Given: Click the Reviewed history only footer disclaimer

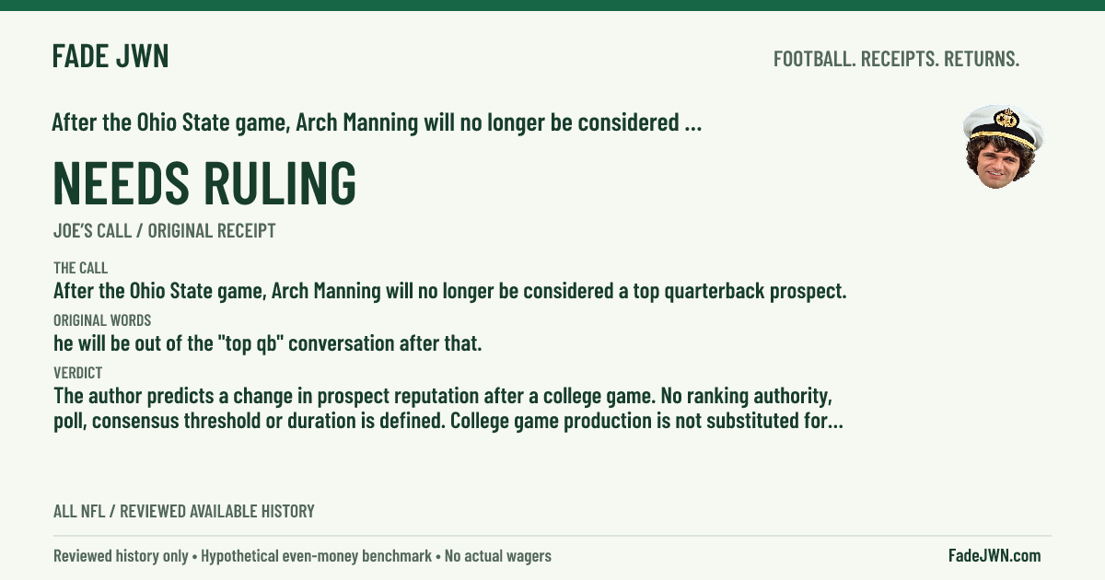Looking at the screenshot, I should pyautogui.click(x=121, y=556).
